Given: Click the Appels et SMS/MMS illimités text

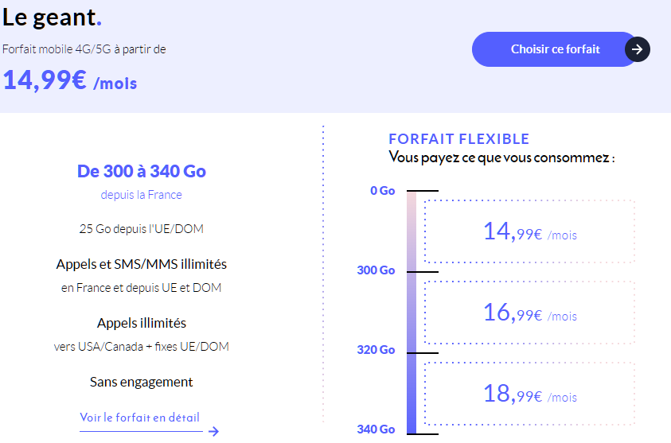Looking at the screenshot, I should point(142,264).
